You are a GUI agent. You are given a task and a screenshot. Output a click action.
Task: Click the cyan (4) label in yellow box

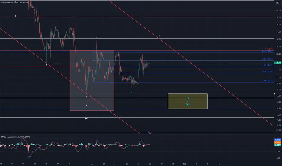coord(188,104)
